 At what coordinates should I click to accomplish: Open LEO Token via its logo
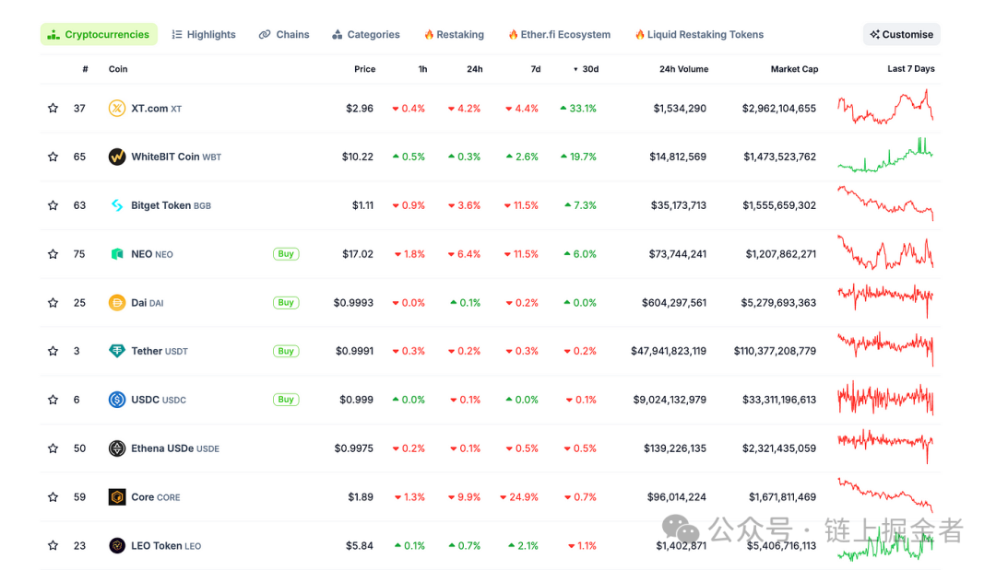click(117, 546)
